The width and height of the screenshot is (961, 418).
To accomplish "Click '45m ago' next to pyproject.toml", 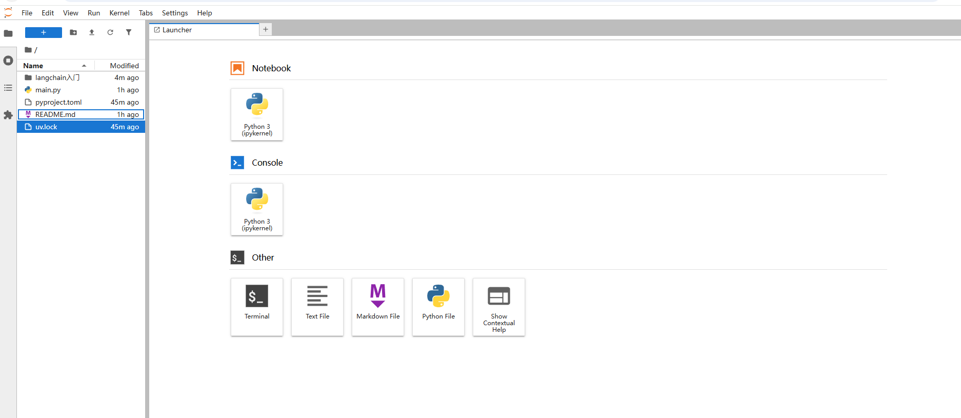I will click(x=125, y=102).
